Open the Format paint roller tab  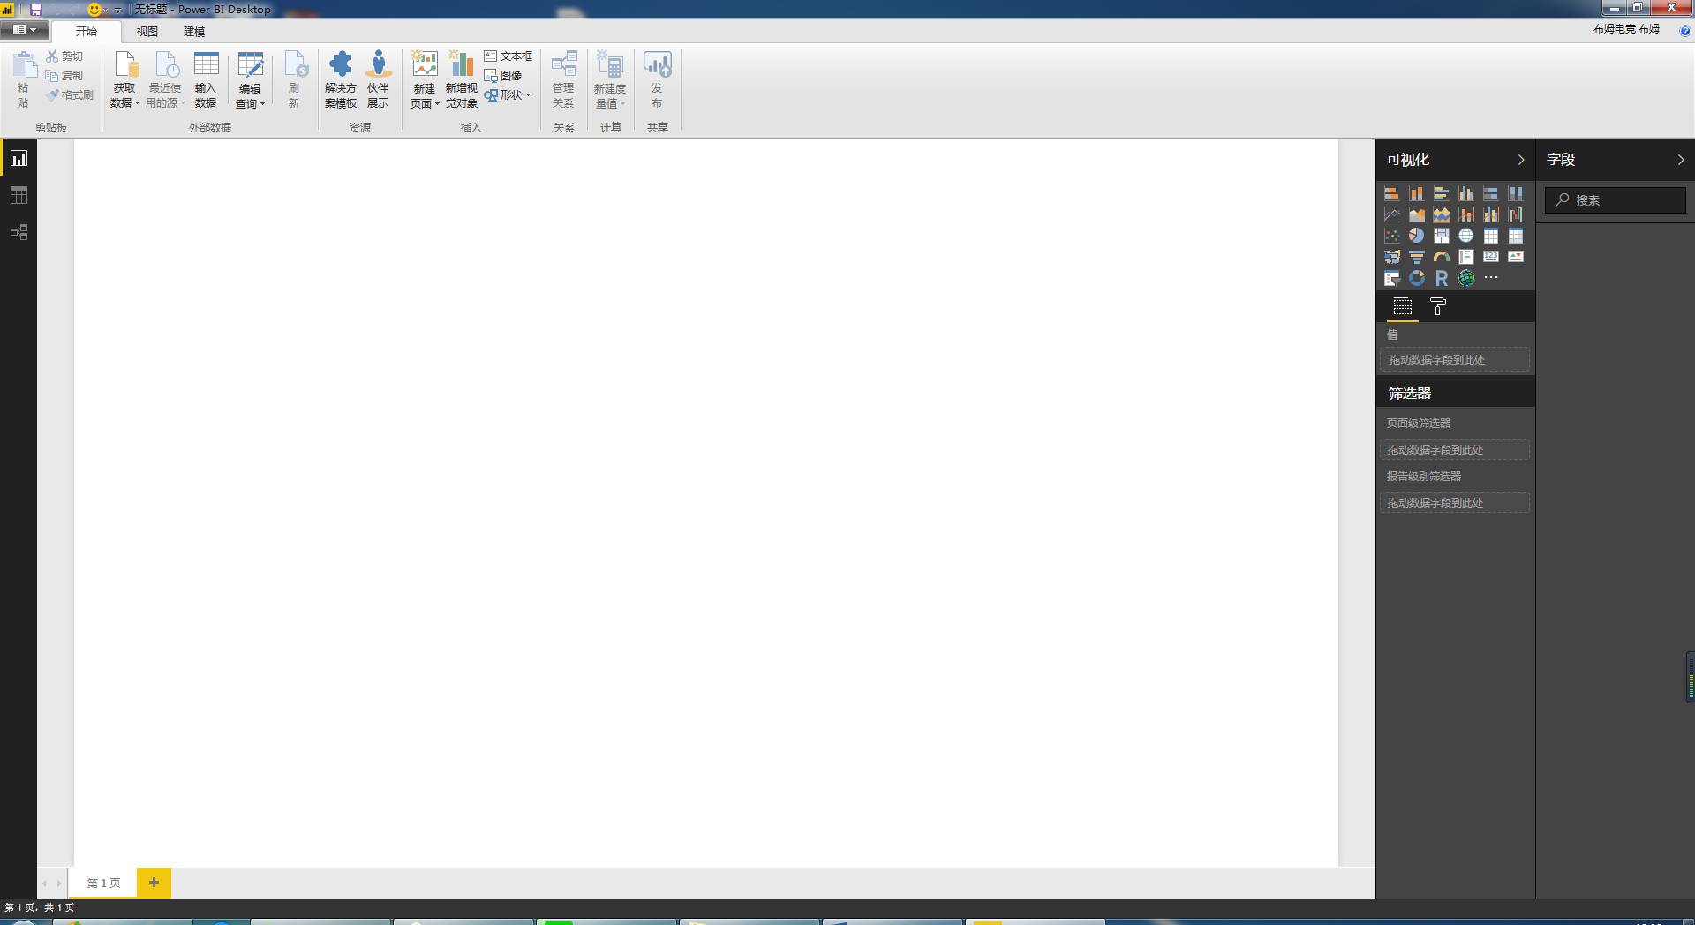coord(1437,307)
